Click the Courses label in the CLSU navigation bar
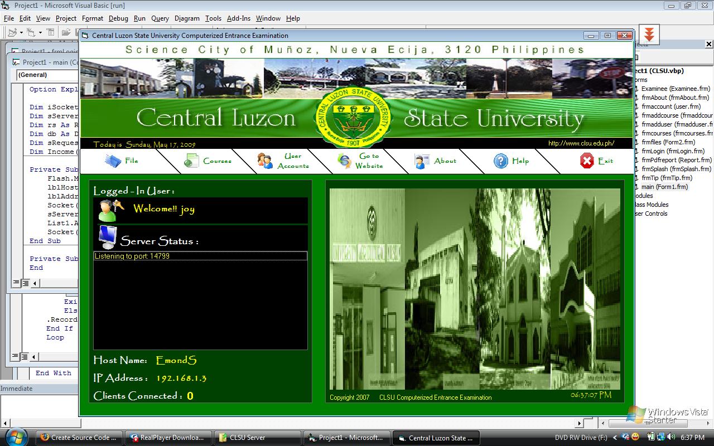The height and width of the screenshot is (446, 714). pyautogui.click(x=217, y=161)
